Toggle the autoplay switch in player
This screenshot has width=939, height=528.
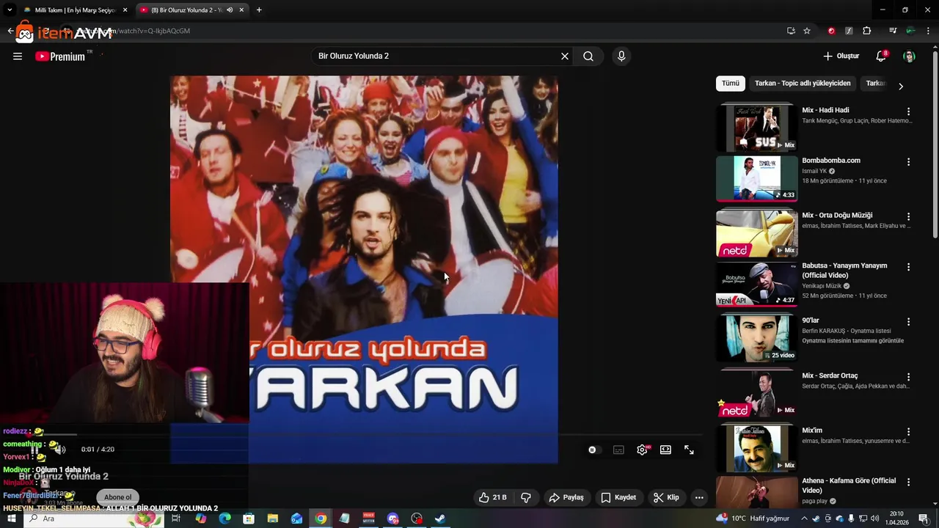tap(593, 450)
